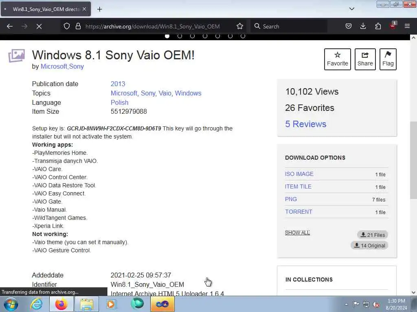This screenshot has width=417, height=312.
Task: Click the scrollbar down arrow
Action: click(413, 292)
